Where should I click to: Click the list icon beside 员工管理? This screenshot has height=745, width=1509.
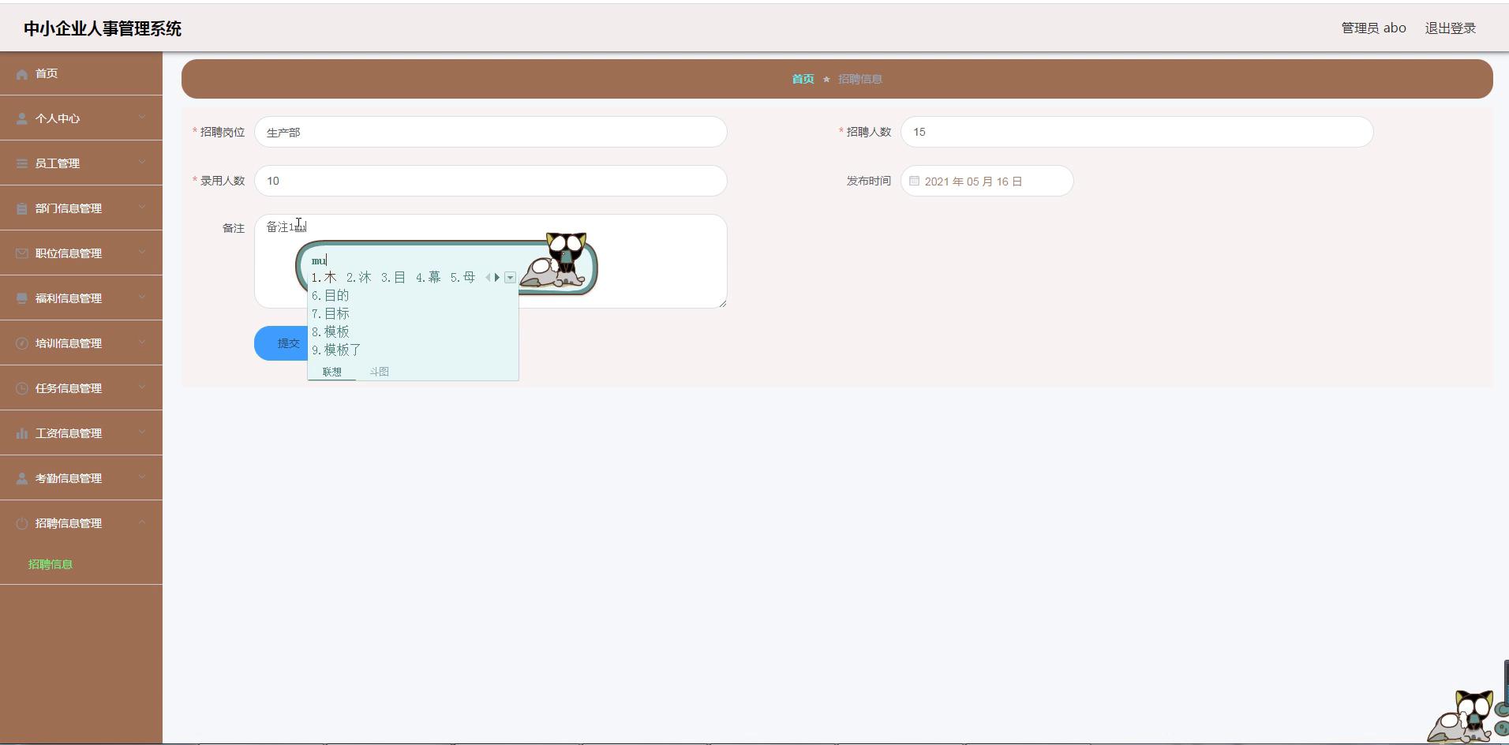point(22,163)
